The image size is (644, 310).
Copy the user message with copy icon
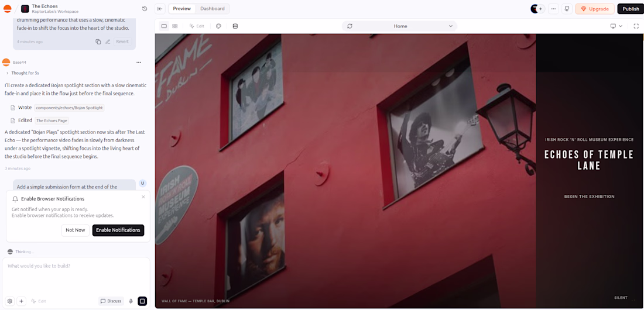98,42
